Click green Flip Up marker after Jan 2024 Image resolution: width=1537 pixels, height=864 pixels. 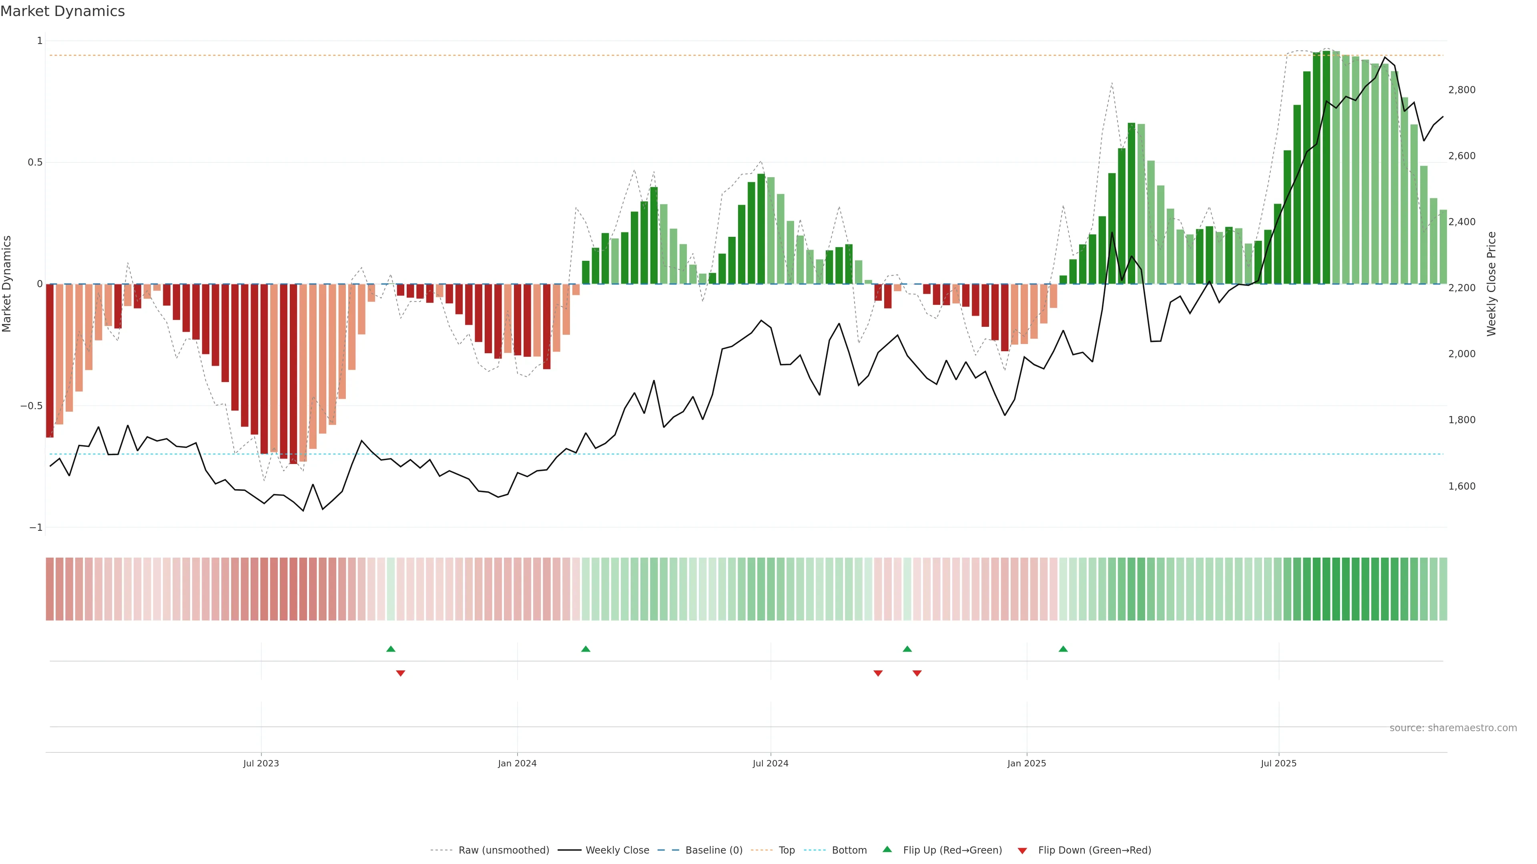pyautogui.click(x=585, y=649)
